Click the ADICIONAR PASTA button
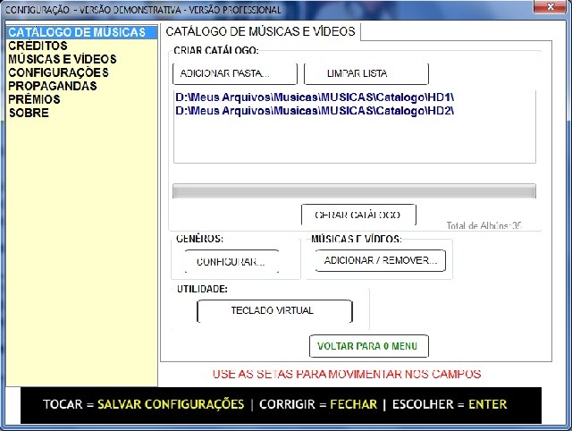Image resolution: width=572 pixels, height=431 pixels. pyautogui.click(x=235, y=73)
